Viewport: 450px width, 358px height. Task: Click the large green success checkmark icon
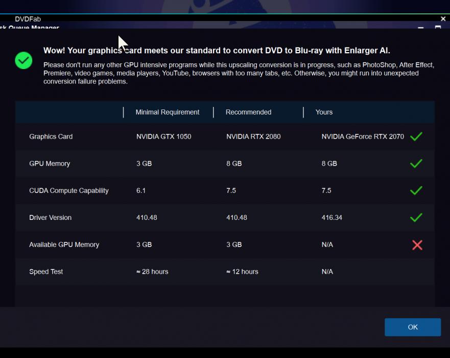coord(23,60)
